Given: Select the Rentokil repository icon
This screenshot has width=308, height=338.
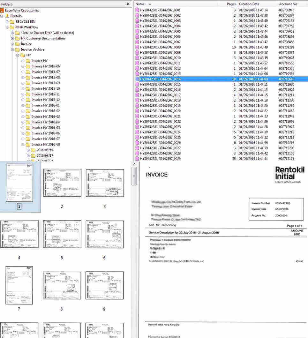Looking at the screenshot, I should pyautogui.click(x=7, y=16).
